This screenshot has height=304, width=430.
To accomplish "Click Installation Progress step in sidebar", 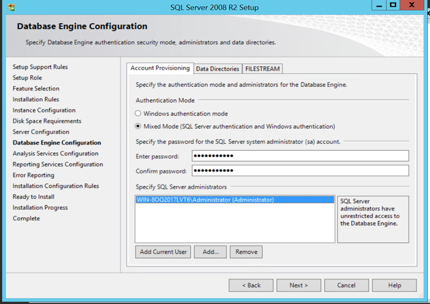I will 40,207.
